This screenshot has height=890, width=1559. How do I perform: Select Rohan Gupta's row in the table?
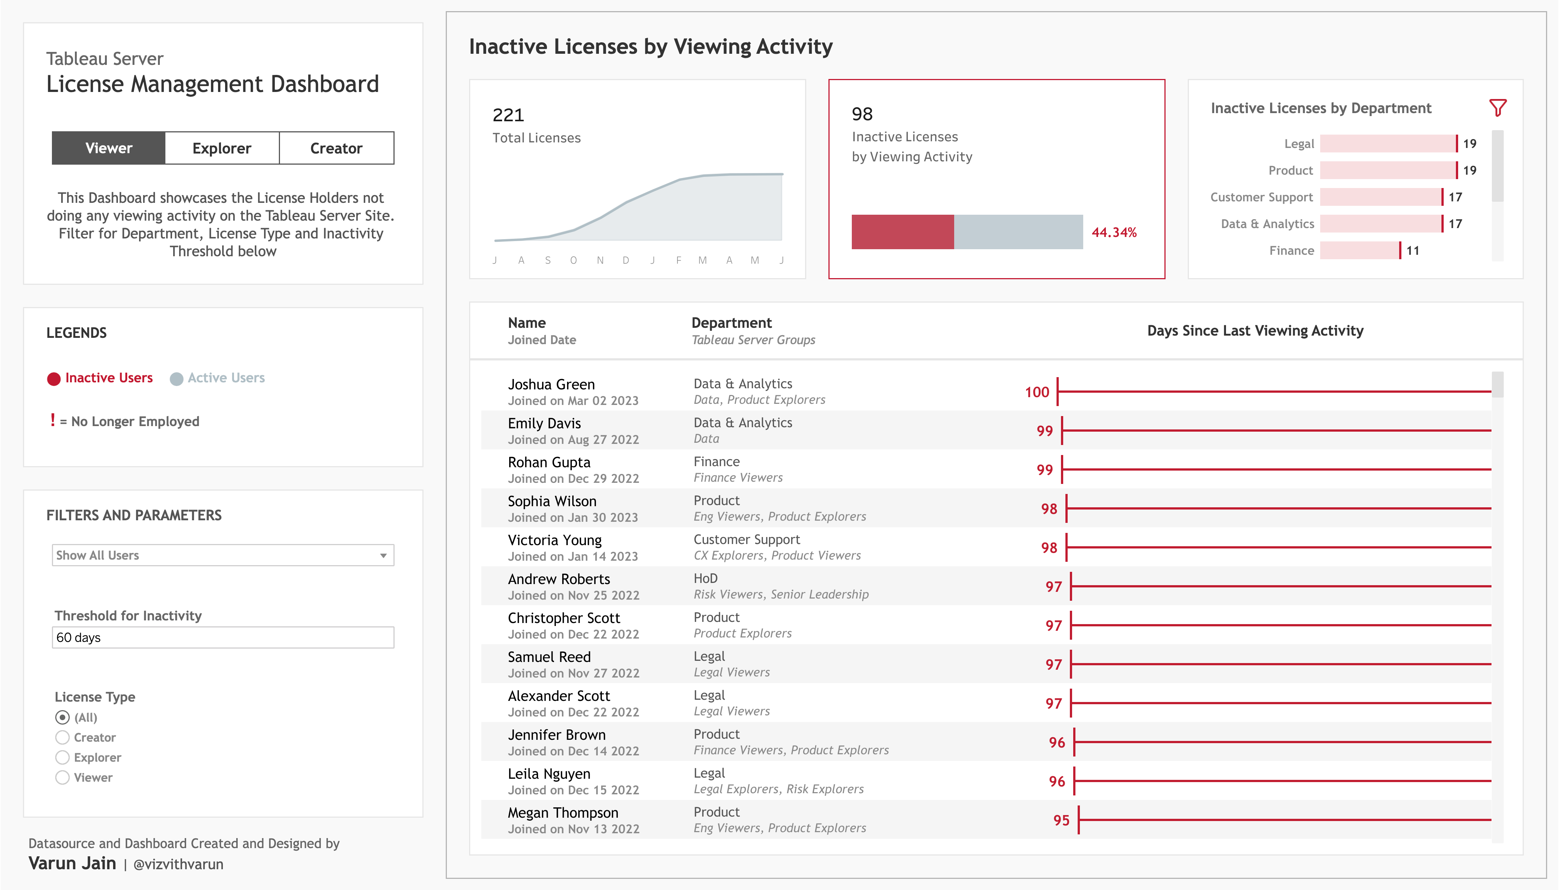672,469
